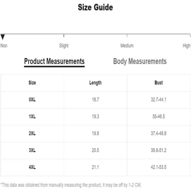Click the 42.1-53.5 bust cell
The height and width of the screenshot is (191, 191).
(159, 167)
